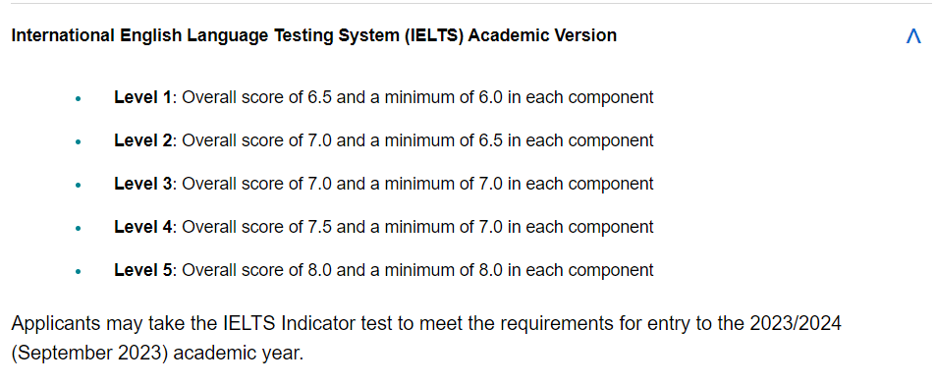
Task: Click the Level 1 text 'Overall score of 6.5'
Action: (x=256, y=97)
